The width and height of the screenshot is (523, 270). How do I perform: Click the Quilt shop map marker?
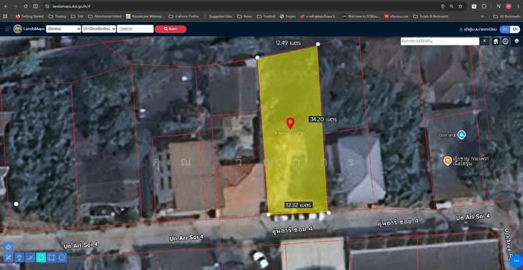462,135
